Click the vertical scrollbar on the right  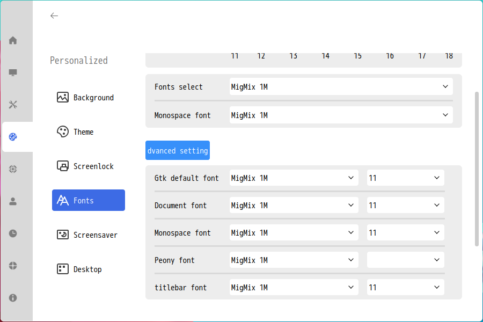(477, 169)
